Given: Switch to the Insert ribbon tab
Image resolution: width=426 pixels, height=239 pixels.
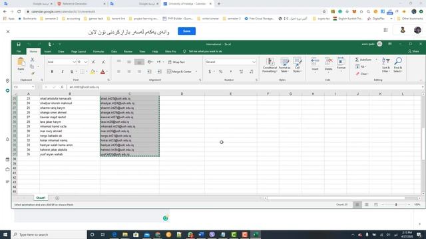Looking at the screenshot, I should (x=47, y=51).
